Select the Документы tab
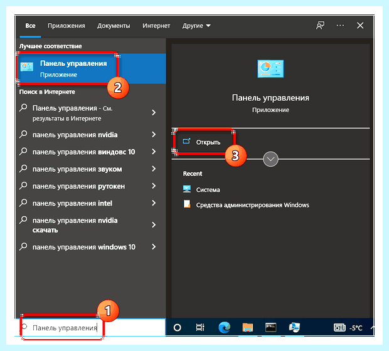389x351 pixels. point(114,26)
